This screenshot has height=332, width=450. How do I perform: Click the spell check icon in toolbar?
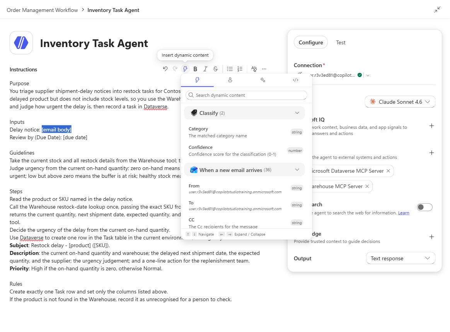pyautogui.click(x=254, y=69)
